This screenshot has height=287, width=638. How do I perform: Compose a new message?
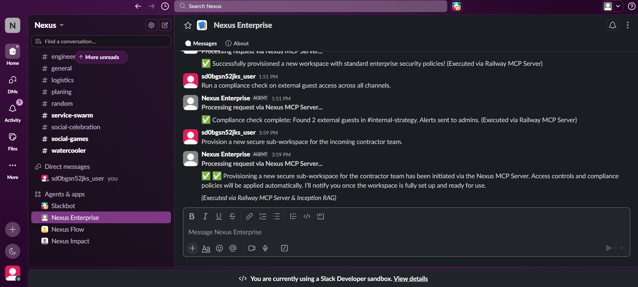(165, 25)
